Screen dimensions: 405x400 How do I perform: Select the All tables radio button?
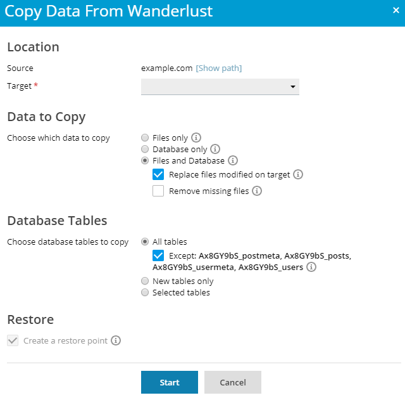pyautogui.click(x=146, y=242)
